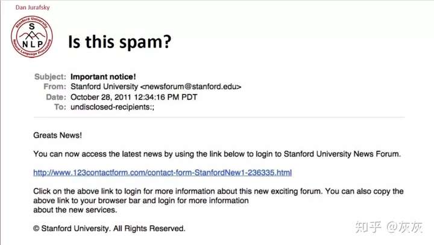Click the 'Click on the above link' paragraph

click(218, 200)
